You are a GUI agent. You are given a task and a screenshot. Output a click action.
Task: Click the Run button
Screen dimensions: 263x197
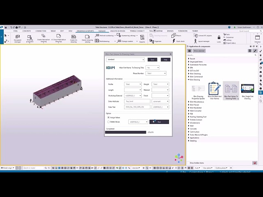coord(159,122)
